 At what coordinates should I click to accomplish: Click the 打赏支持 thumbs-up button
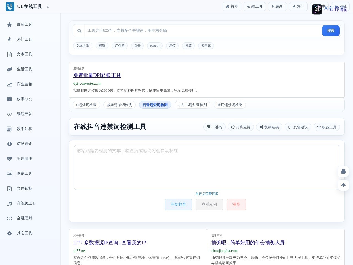pos(241,127)
